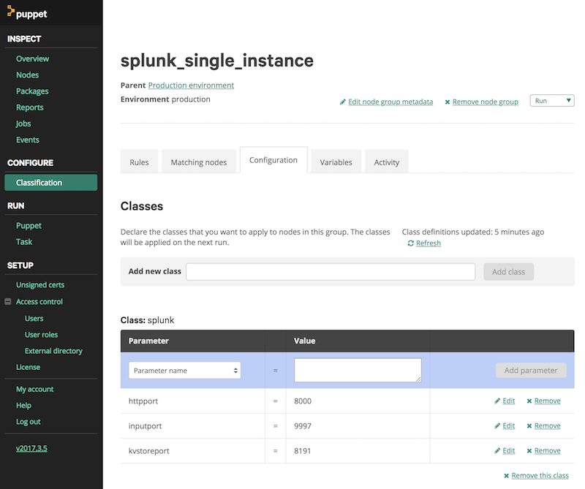Select Classification in the sidebar
Image resolution: width=585 pixels, height=489 pixels.
(50, 183)
